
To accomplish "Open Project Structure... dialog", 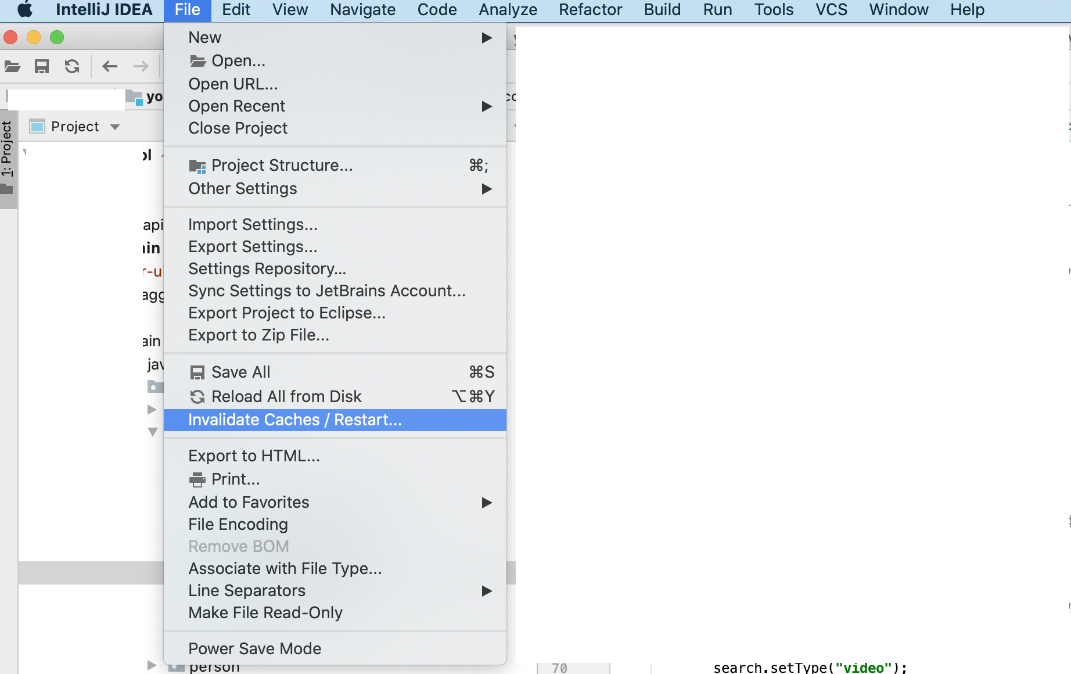I will pyautogui.click(x=335, y=166).
